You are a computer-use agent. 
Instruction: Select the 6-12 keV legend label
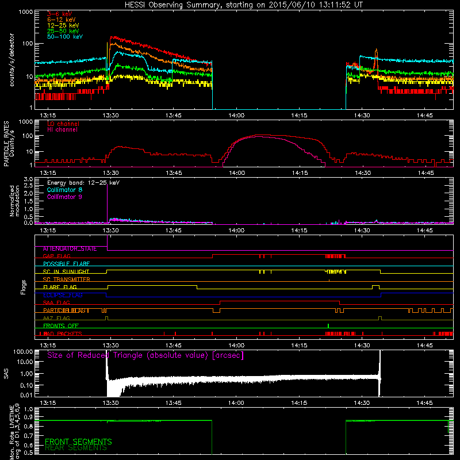[x=62, y=20]
